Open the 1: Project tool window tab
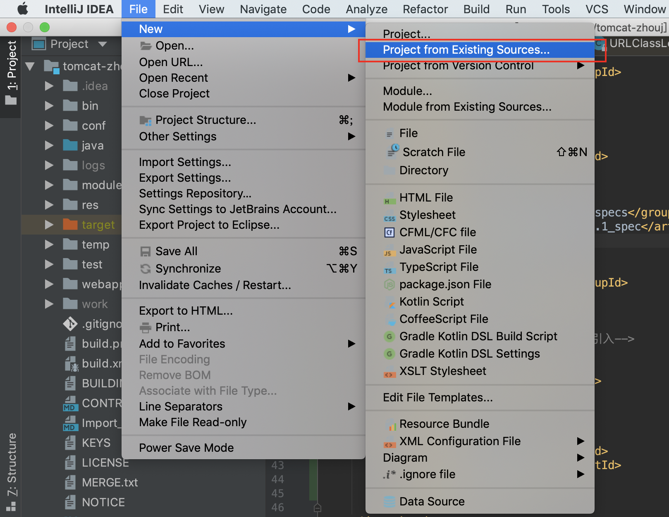 coord(11,72)
